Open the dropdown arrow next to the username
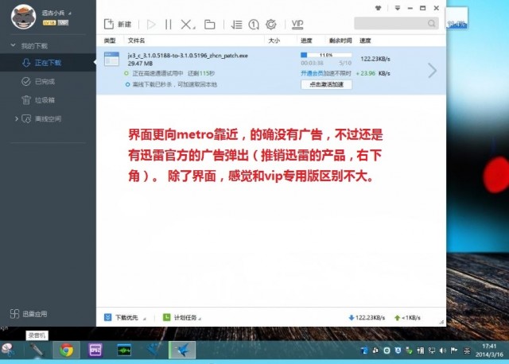This screenshot has width=509, height=364. click(x=70, y=14)
